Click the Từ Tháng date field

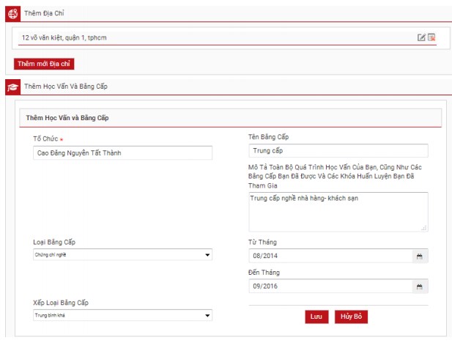(x=330, y=256)
